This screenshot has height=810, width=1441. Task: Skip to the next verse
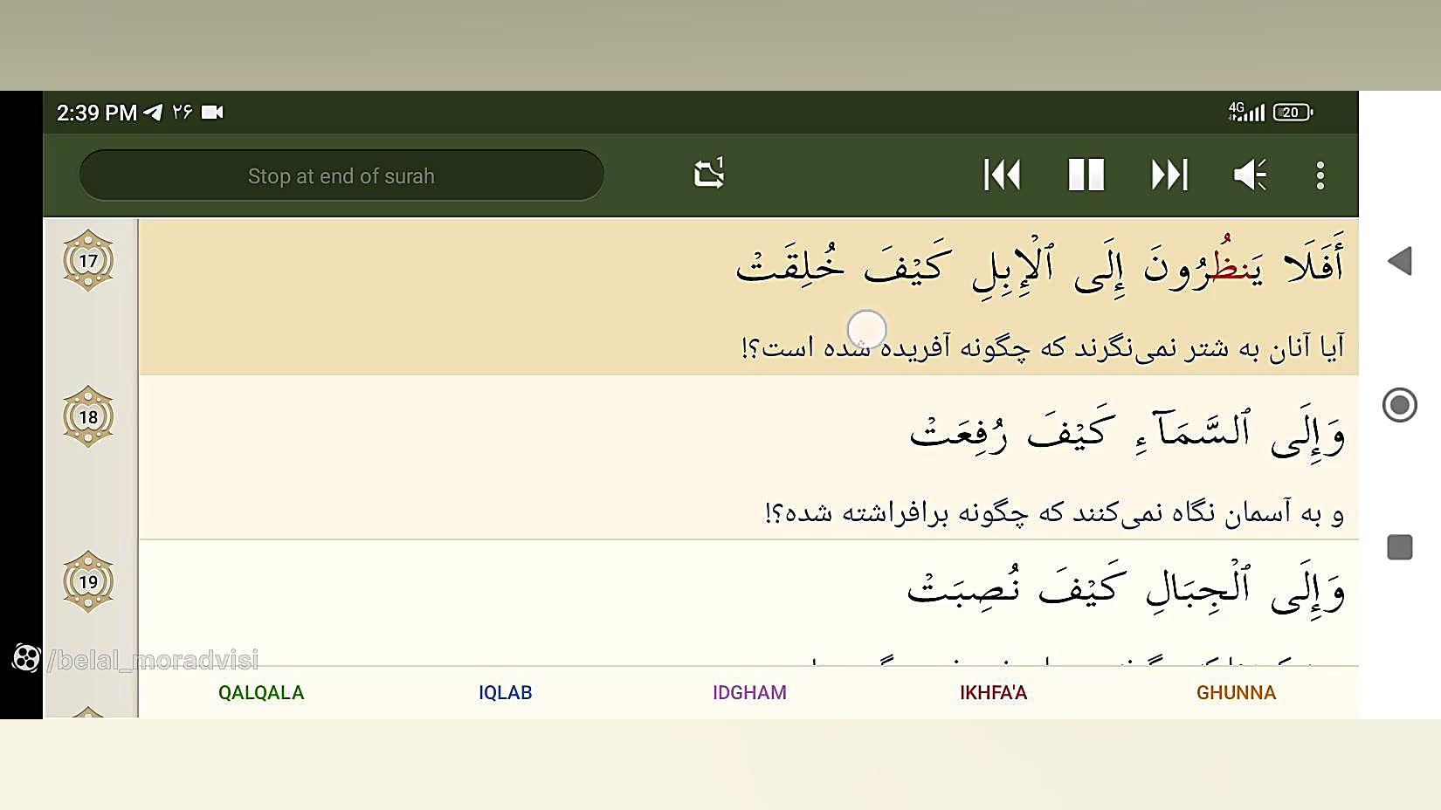point(1169,175)
